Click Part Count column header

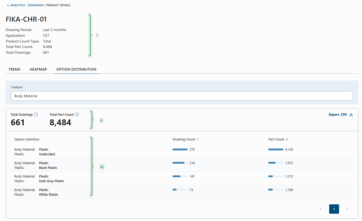click(276, 139)
